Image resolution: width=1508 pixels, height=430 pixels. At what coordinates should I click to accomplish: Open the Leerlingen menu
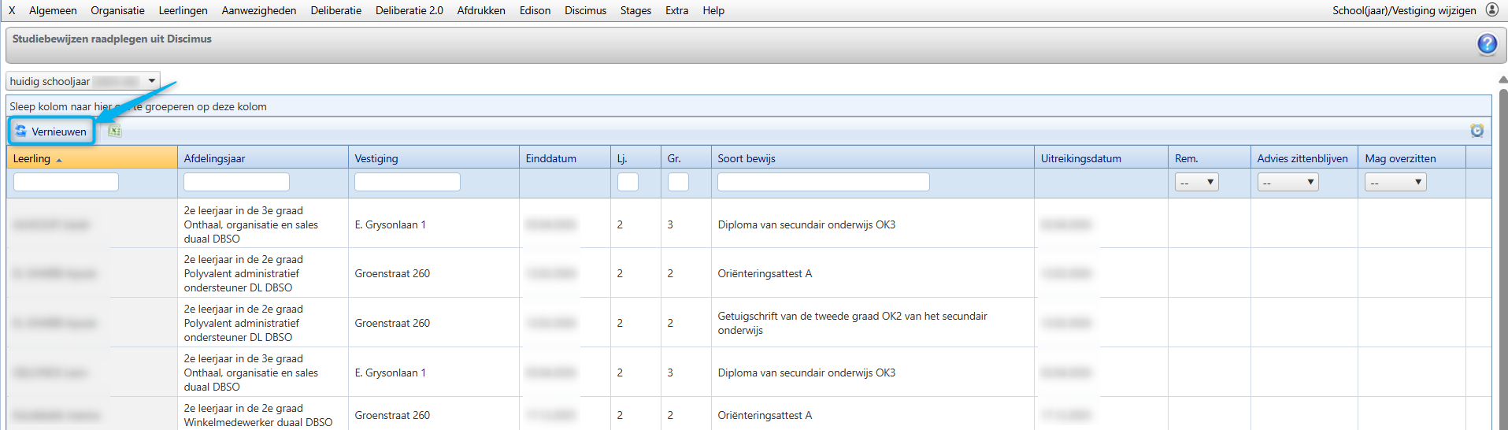[x=183, y=10]
